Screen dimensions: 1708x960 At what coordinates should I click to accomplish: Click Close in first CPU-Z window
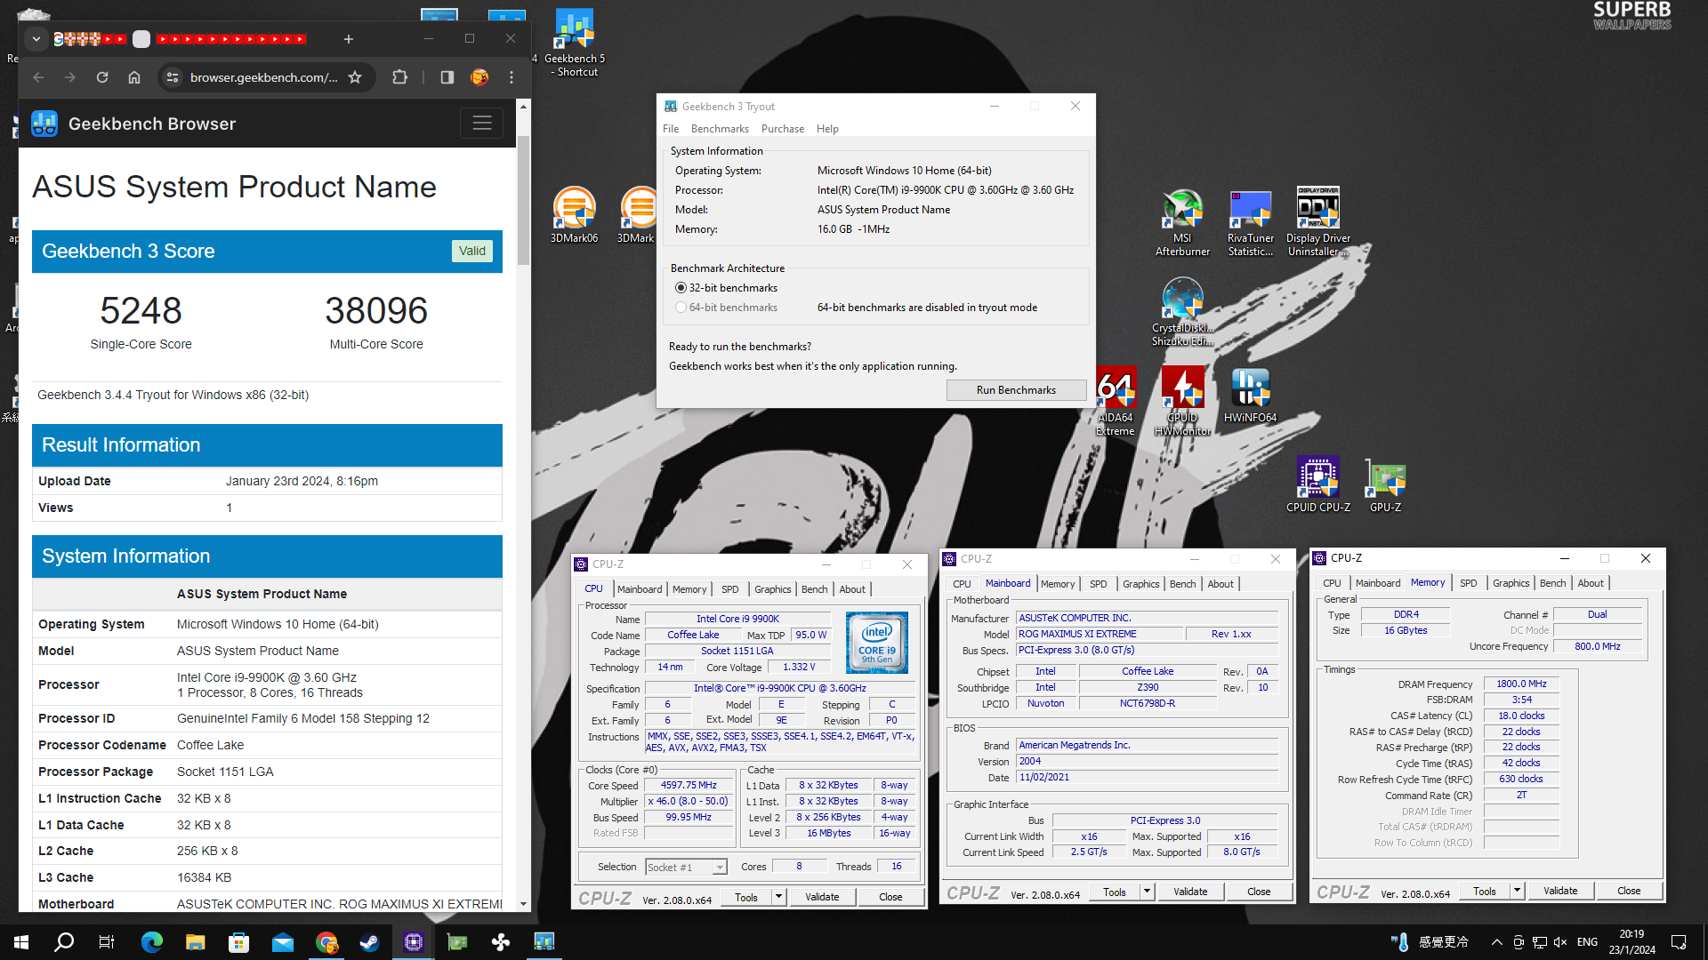pyautogui.click(x=890, y=897)
